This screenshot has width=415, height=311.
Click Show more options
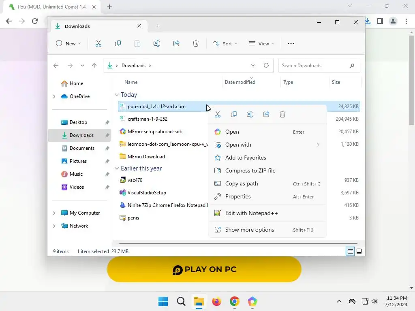point(267,230)
